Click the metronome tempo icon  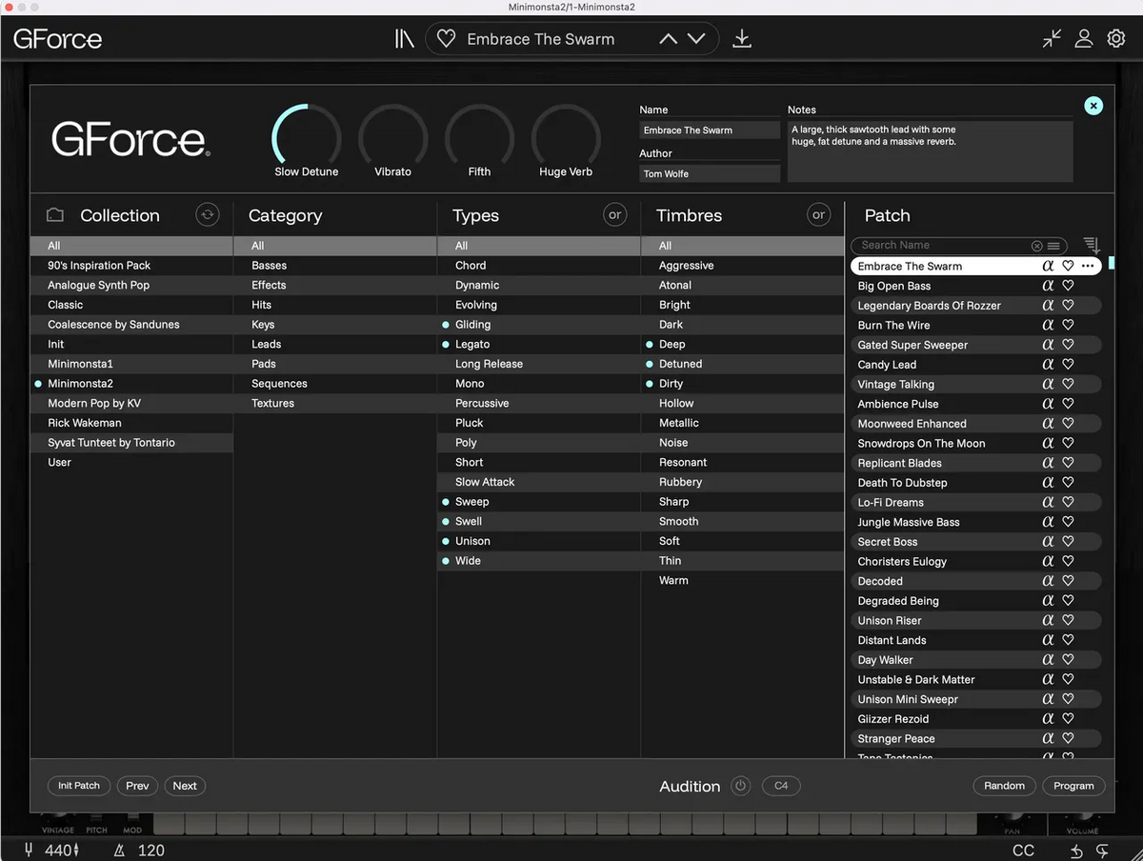(x=119, y=850)
